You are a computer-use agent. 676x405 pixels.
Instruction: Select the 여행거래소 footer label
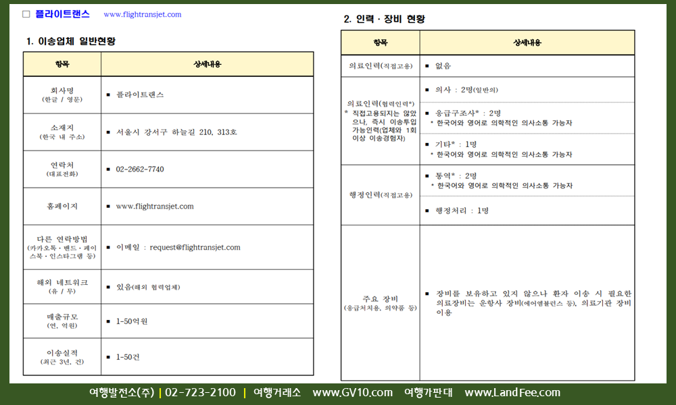pyautogui.click(x=277, y=393)
